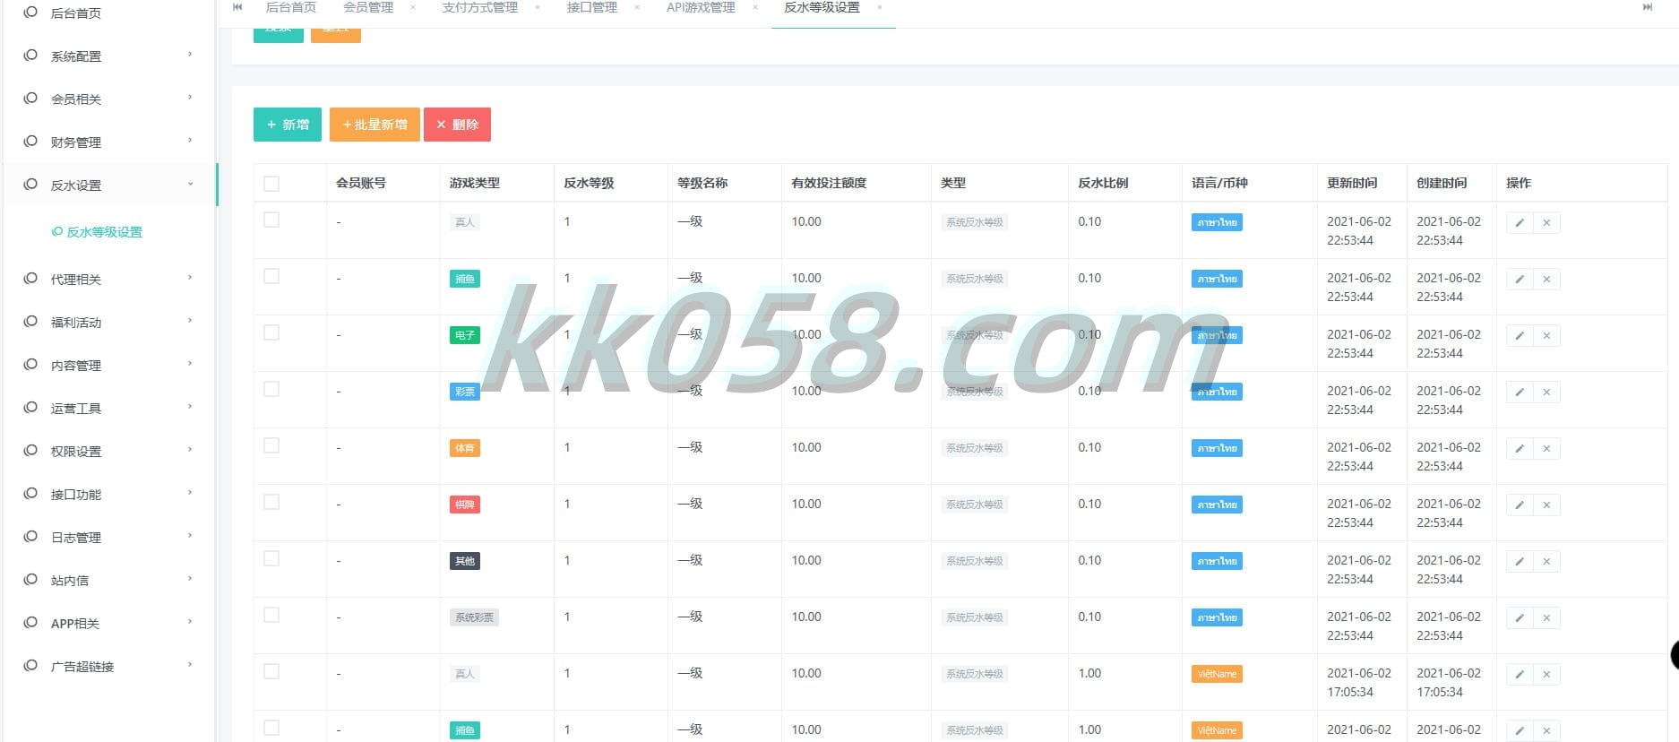Edit the 捕鱼 row with 0.10 ratio
This screenshot has height=742, width=1679.
(1520, 279)
